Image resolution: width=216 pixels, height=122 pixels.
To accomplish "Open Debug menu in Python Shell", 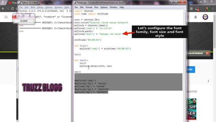I will coord(40,7).
